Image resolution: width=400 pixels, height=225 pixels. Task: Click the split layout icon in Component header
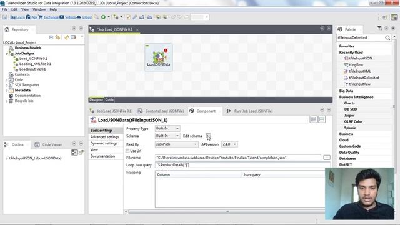322,119
